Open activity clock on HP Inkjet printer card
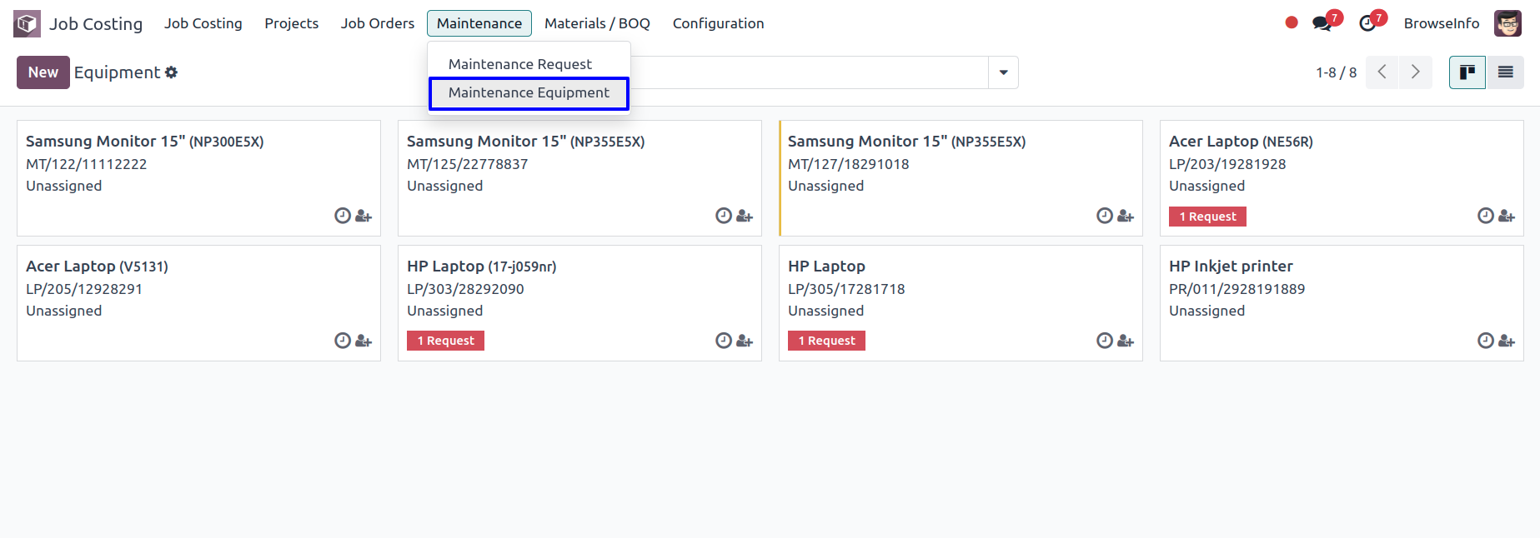Image resolution: width=1540 pixels, height=538 pixels. coord(1486,340)
